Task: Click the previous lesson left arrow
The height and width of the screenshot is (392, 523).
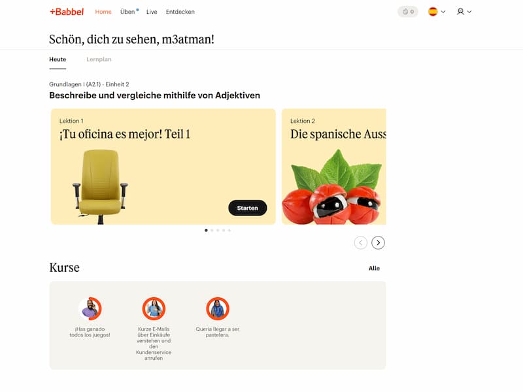Action: (x=360, y=243)
